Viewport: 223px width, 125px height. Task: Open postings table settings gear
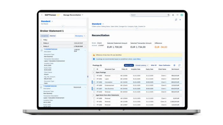pos(174,65)
